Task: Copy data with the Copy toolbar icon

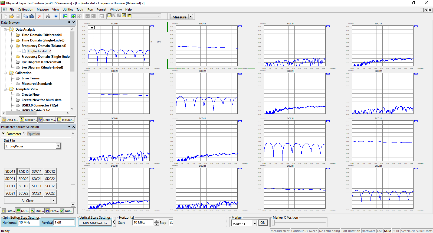Action: click(x=25, y=16)
